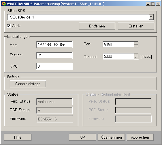Cancel the dialog with Abbrechen

140,137
